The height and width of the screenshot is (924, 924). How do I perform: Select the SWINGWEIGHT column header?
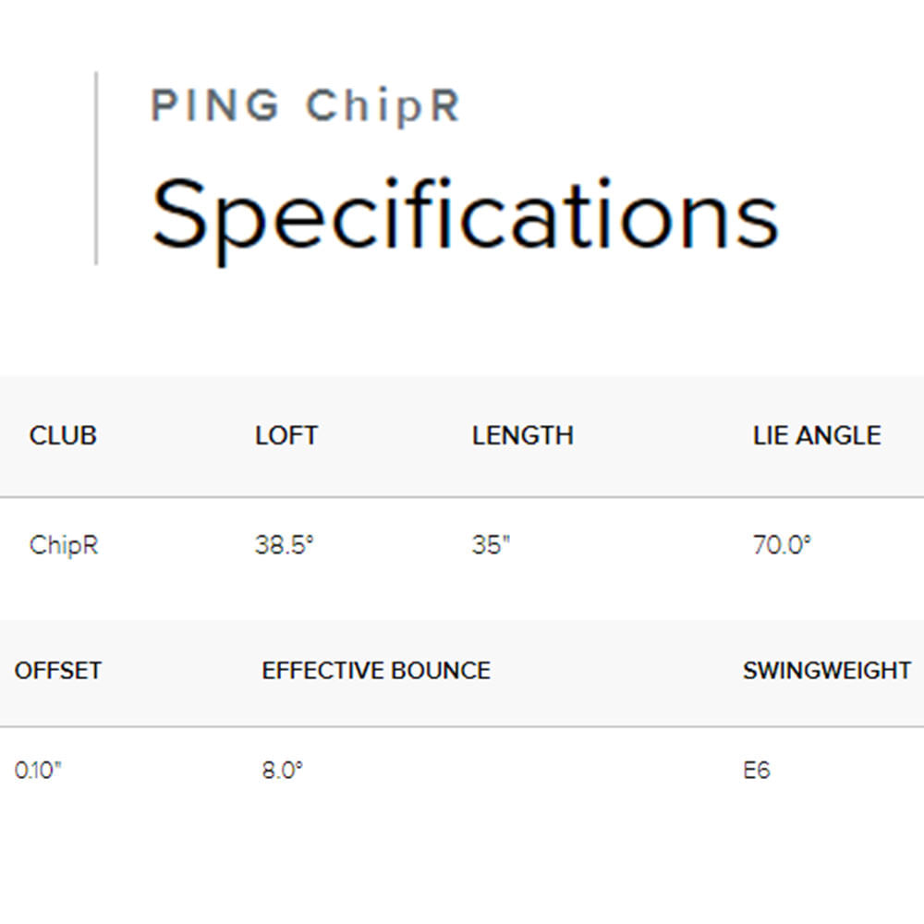pos(827,671)
